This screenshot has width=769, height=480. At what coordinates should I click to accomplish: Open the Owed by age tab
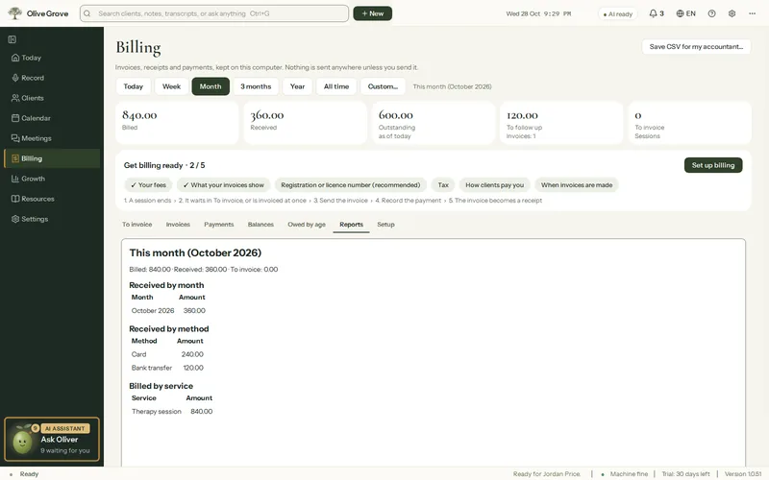(307, 225)
